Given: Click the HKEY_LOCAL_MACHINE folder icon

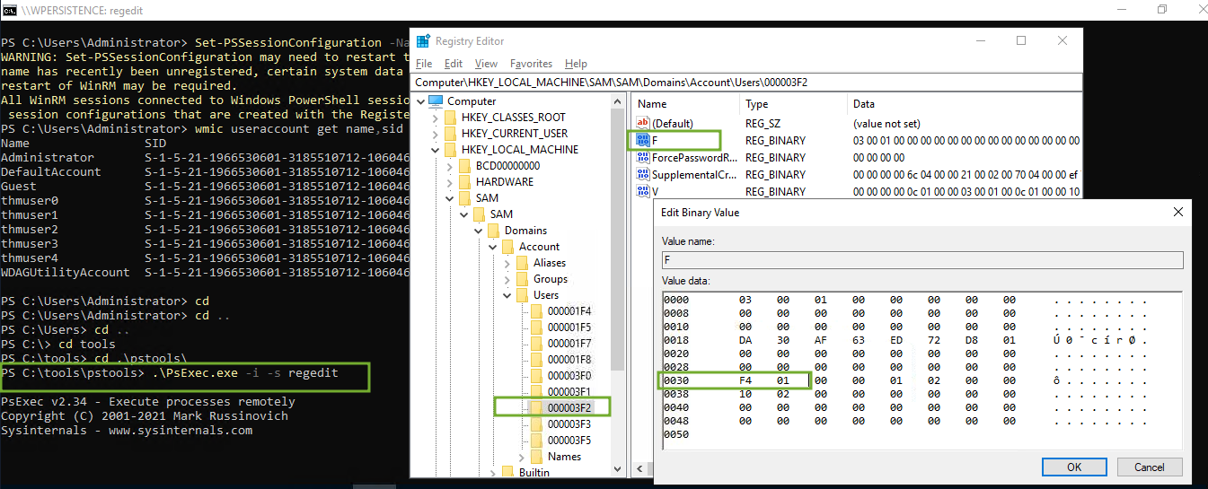Looking at the screenshot, I should point(449,150).
